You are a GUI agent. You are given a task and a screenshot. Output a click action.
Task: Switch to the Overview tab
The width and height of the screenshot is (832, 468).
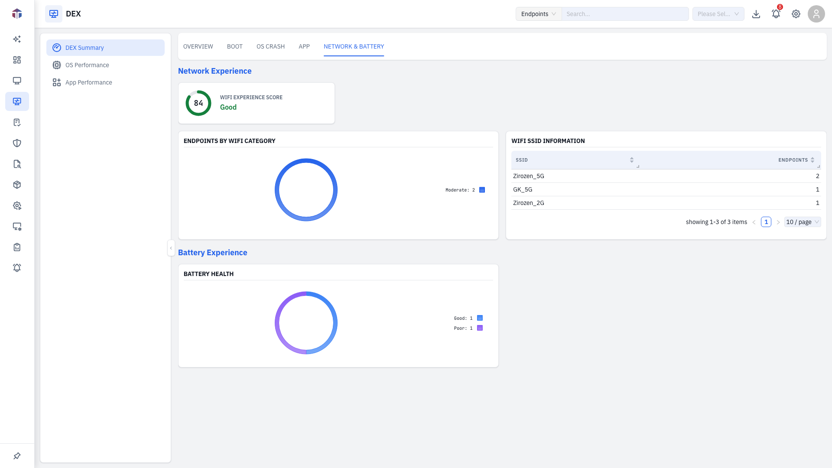(198, 46)
